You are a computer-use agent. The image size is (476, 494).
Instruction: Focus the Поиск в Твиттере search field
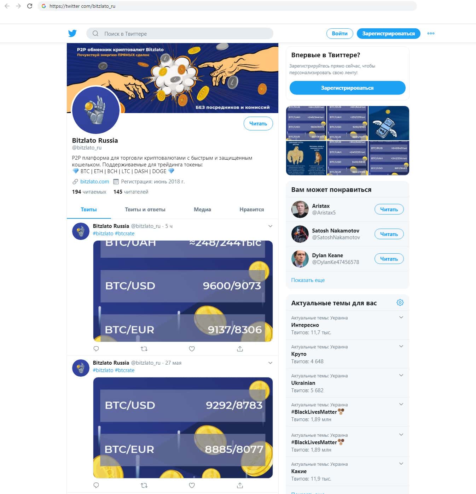tap(180, 34)
